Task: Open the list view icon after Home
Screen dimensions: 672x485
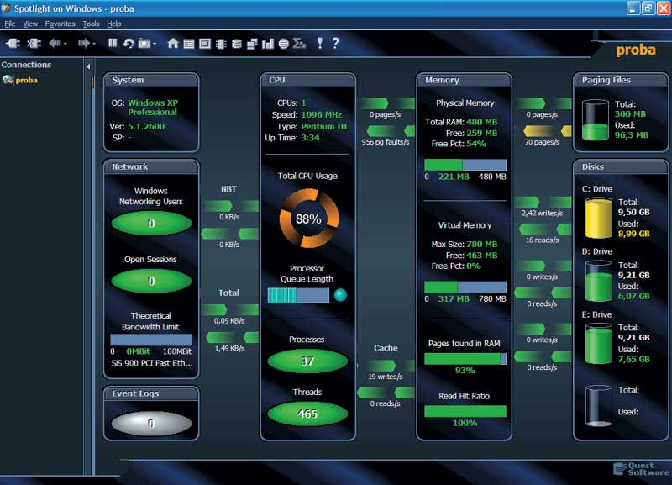Action: [189, 44]
